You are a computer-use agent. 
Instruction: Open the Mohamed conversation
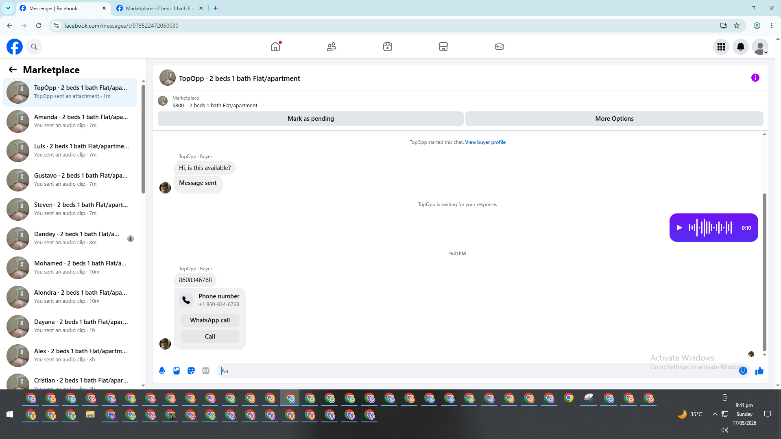(x=70, y=268)
